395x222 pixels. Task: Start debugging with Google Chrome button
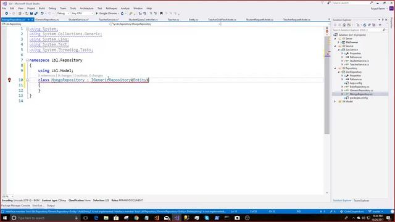pyautogui.click(x=106, y=14)
